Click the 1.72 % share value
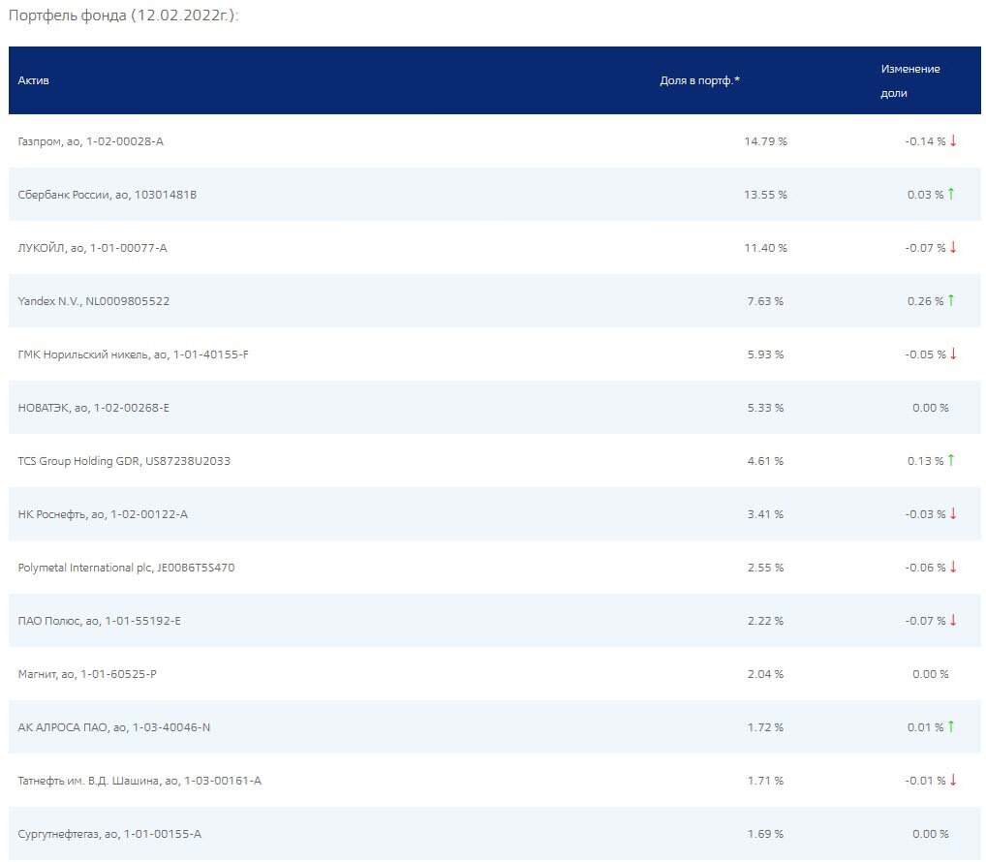Image resolution: width=986 pixels, height=862 pixels. 765,727
